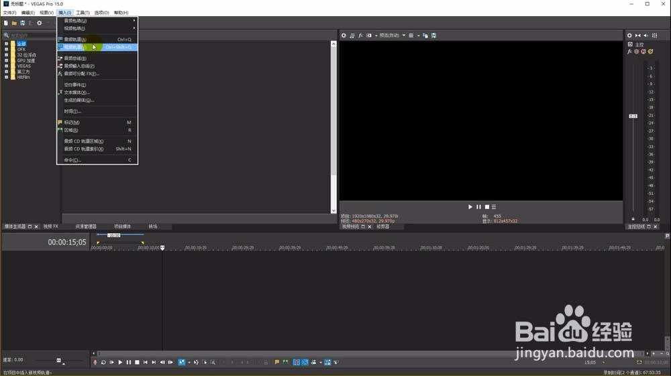
Task: Click timeline playhead cursor marker on ruler
Action: pos(162,248)
